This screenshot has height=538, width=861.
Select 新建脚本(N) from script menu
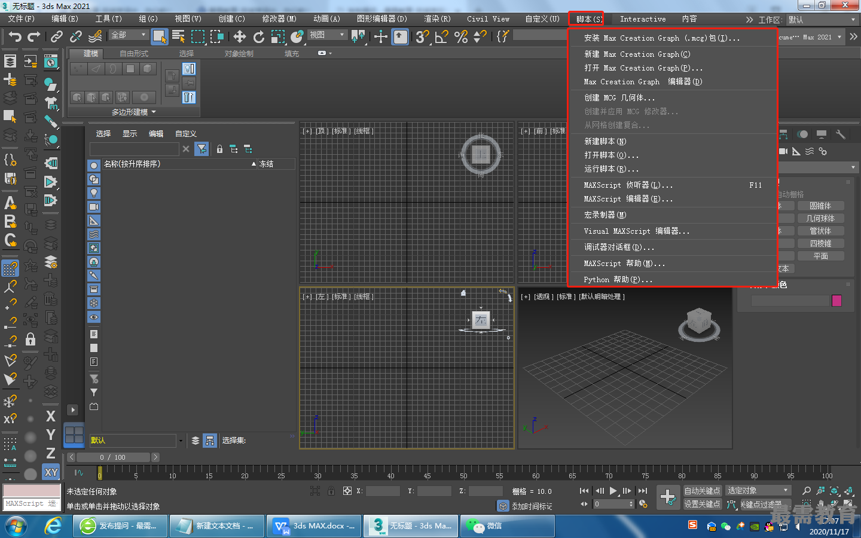coord(605,142)
